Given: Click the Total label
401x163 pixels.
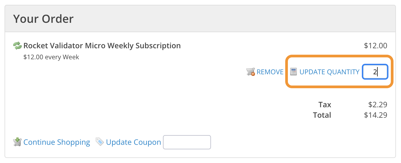Looking at the screenshot, I should [x=322, y=115].
